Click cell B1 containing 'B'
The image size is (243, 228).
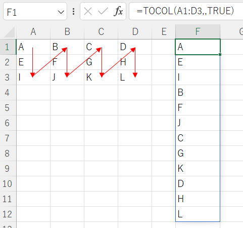coord(67,47)
